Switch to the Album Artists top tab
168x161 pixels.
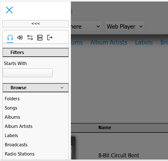click(109, 42)
